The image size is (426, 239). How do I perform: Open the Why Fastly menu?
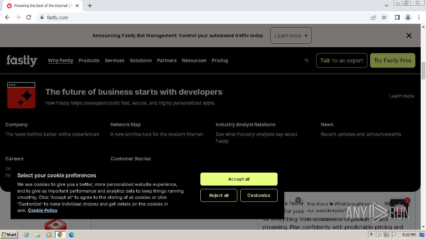pyautogui.click(x=61, y=60)
